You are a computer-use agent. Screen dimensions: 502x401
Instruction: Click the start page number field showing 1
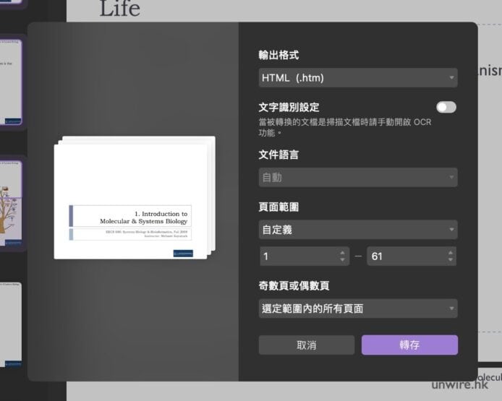[x=297, y=256]
